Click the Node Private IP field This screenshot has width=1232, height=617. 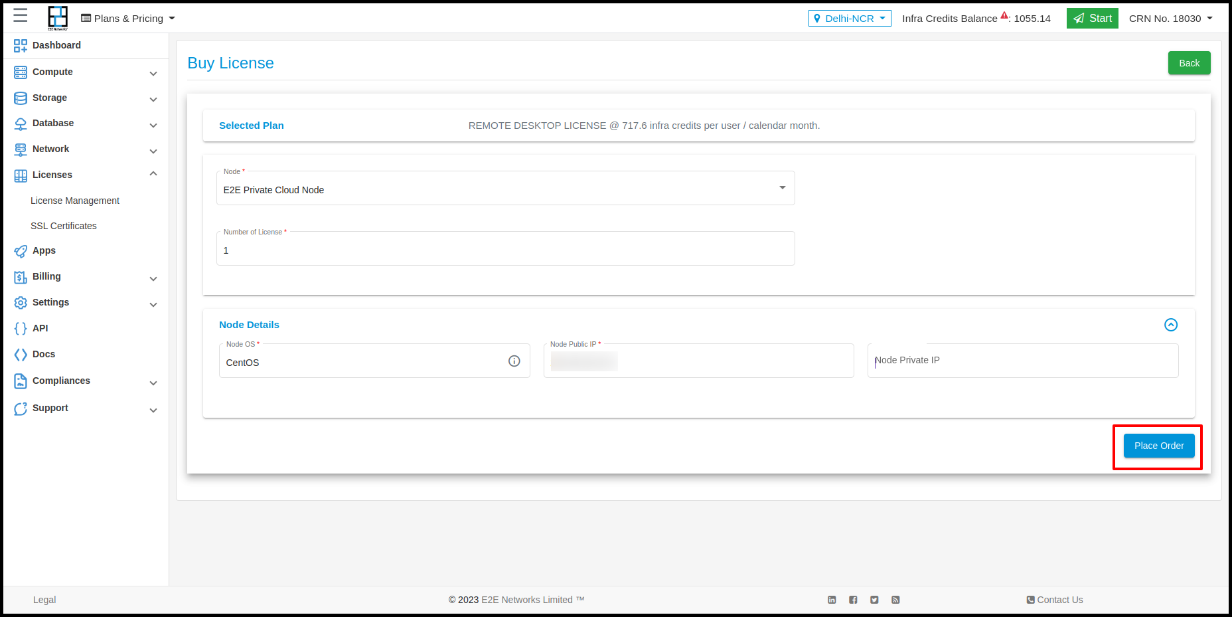pos(1023,361)
